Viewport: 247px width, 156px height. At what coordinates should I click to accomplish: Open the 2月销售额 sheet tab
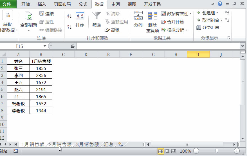coord(60,144)
